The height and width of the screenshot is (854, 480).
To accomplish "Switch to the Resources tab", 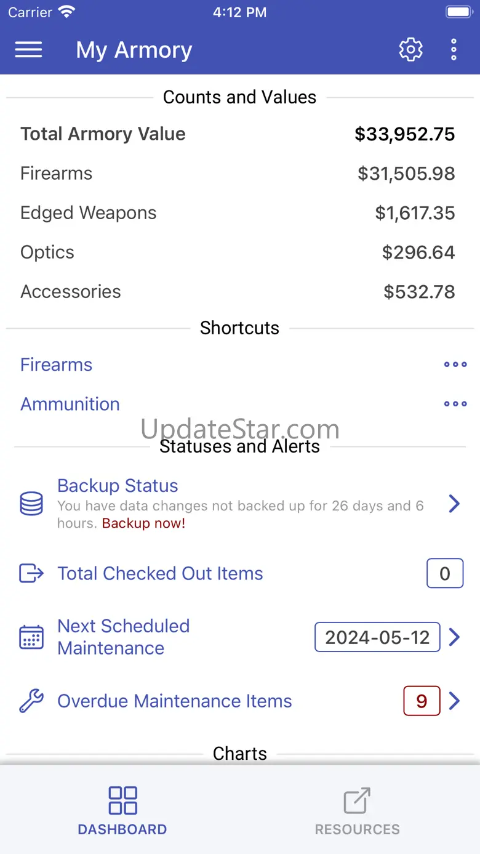I will tap(357, 811).
